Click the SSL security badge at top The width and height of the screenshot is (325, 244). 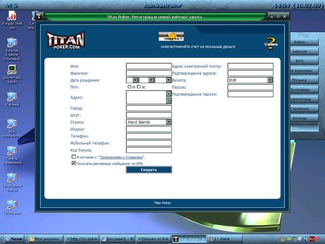(171, 36)
